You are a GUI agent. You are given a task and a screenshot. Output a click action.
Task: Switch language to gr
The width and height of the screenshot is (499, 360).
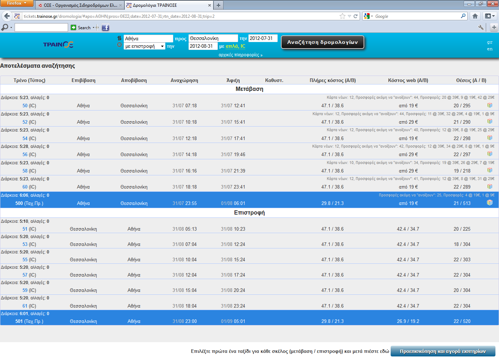coord(490,42)
